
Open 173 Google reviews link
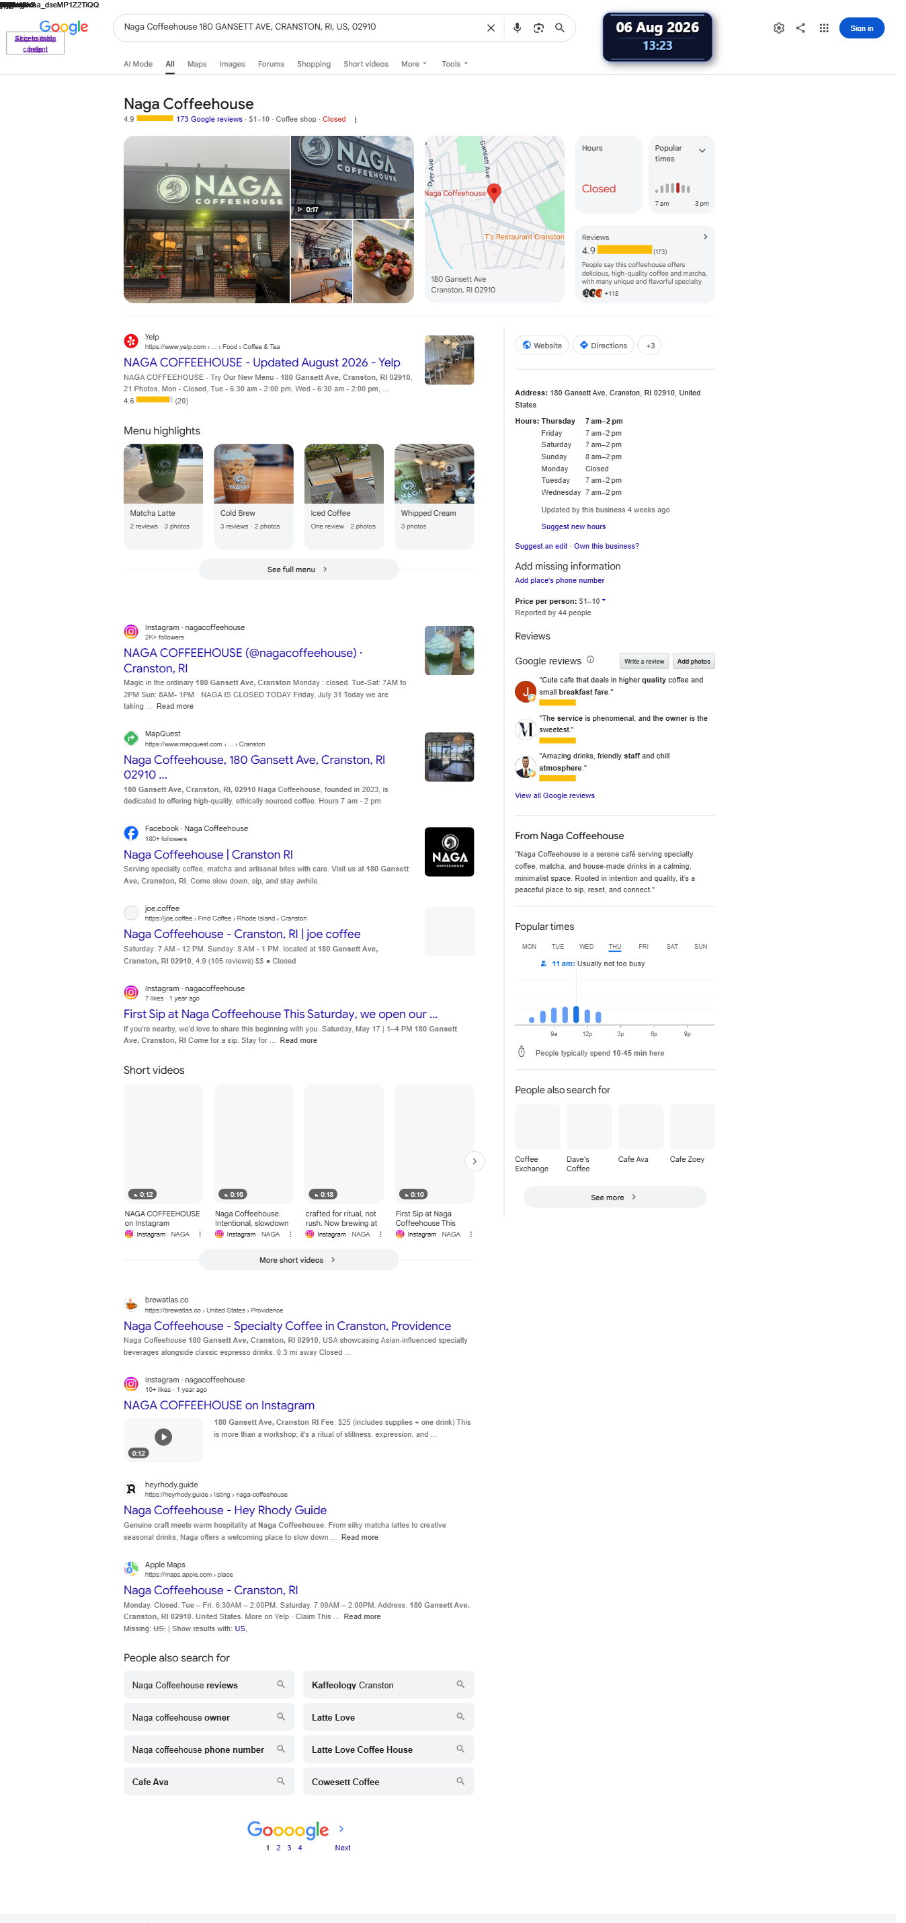tap(209, 120)
